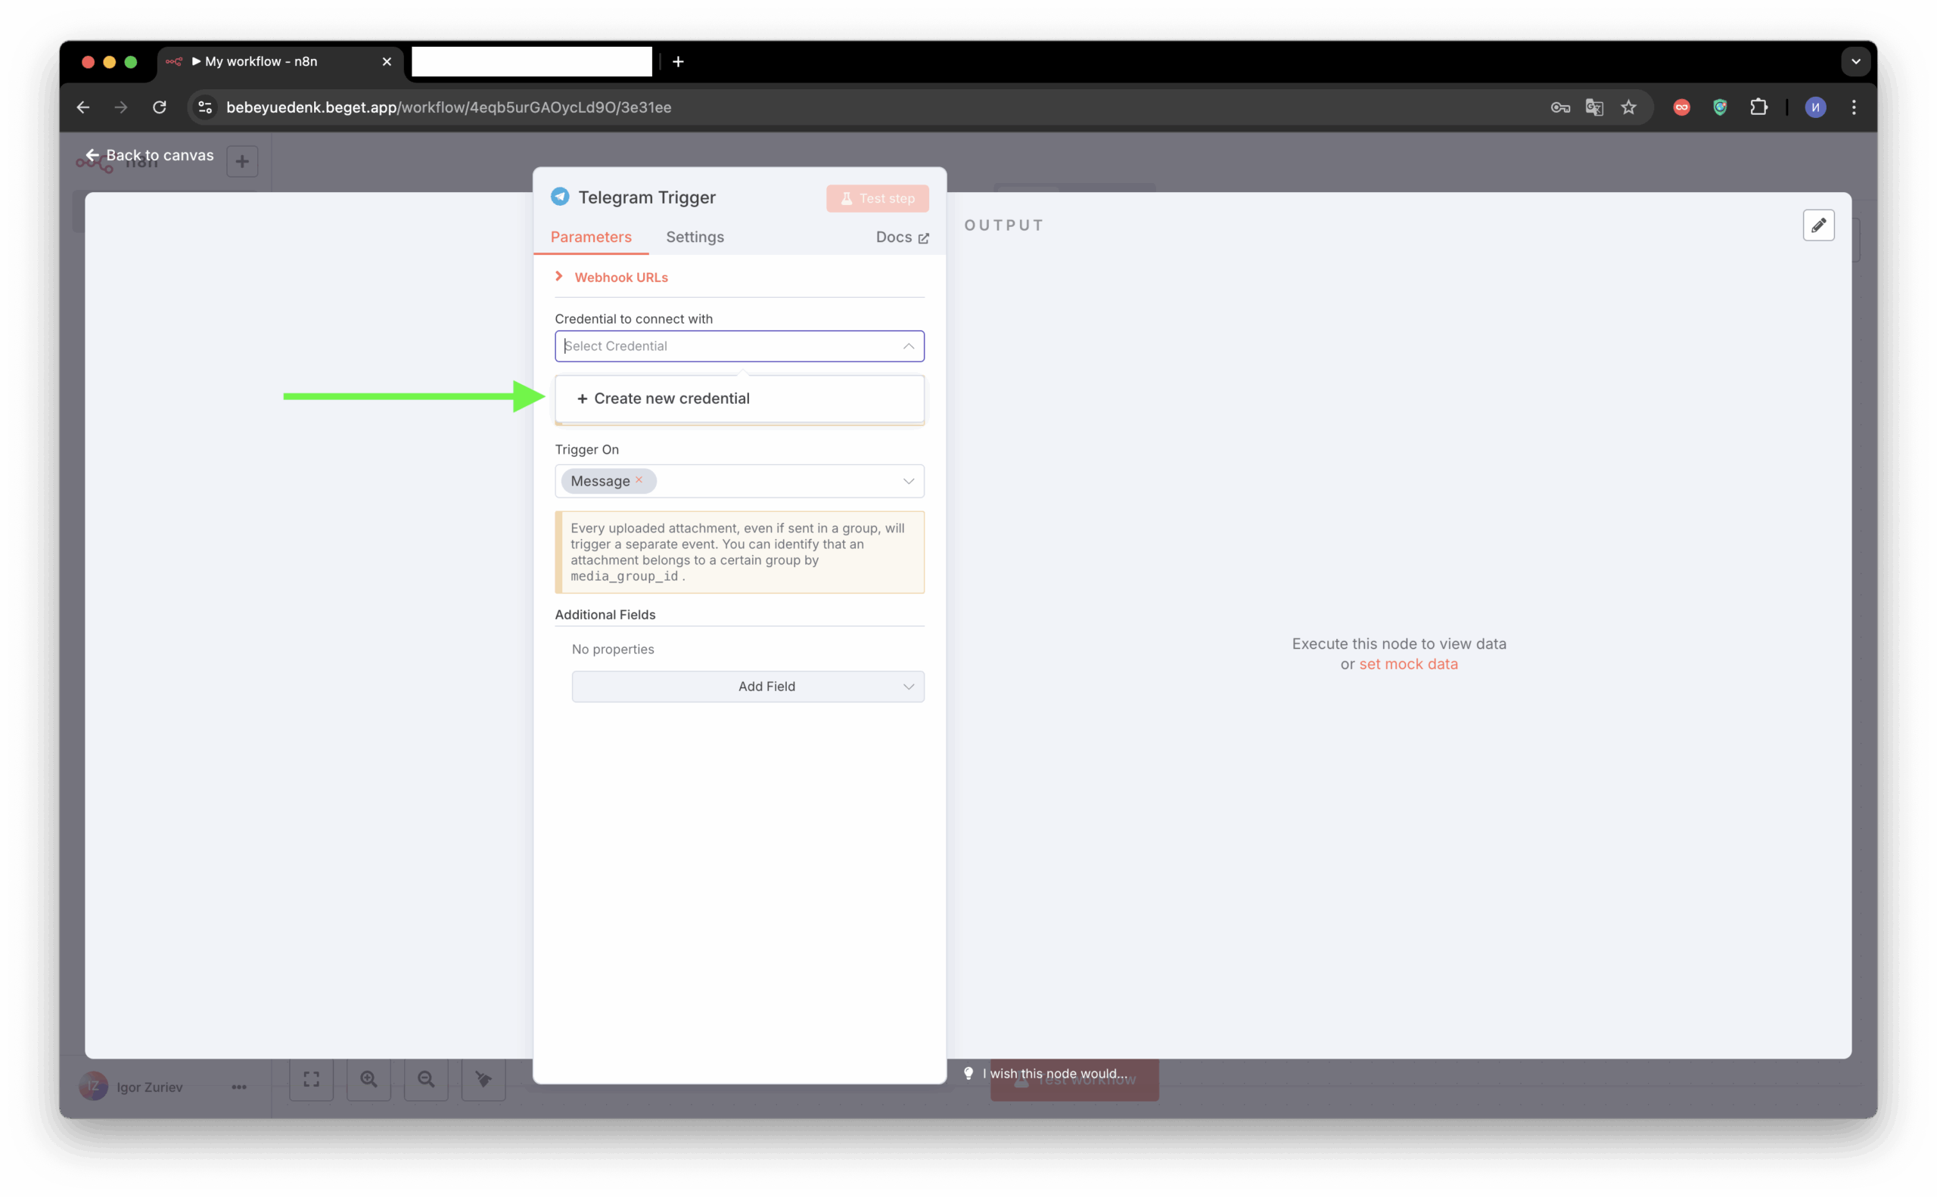Click the pencil edit output icon
1937x1197 pixels.
1818,225
